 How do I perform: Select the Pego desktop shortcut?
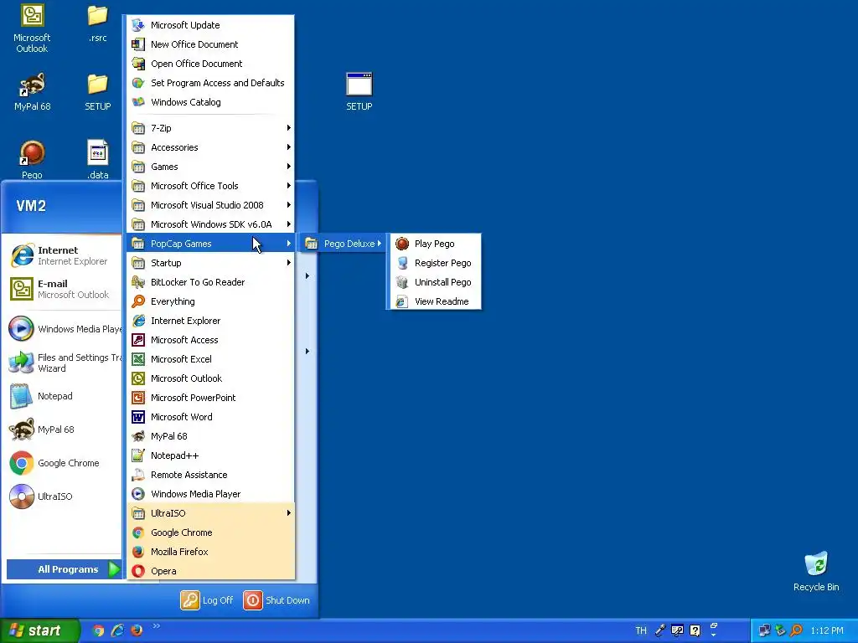click(x=32, y=160)
